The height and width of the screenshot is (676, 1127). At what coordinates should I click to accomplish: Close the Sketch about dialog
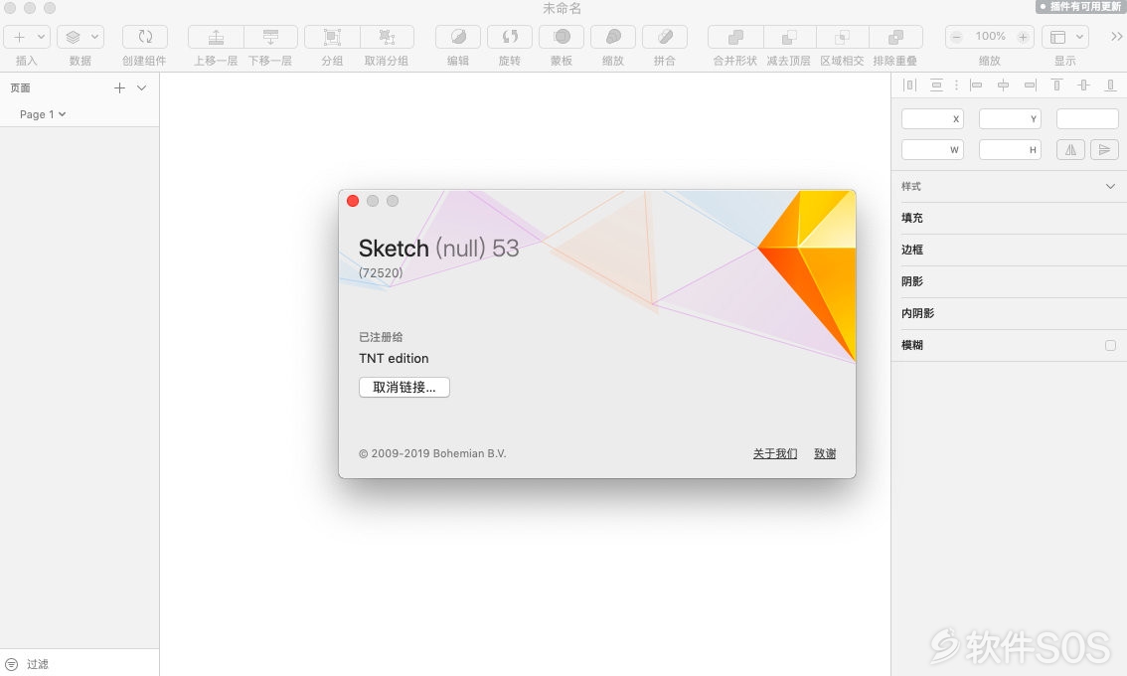click(353, 201)
